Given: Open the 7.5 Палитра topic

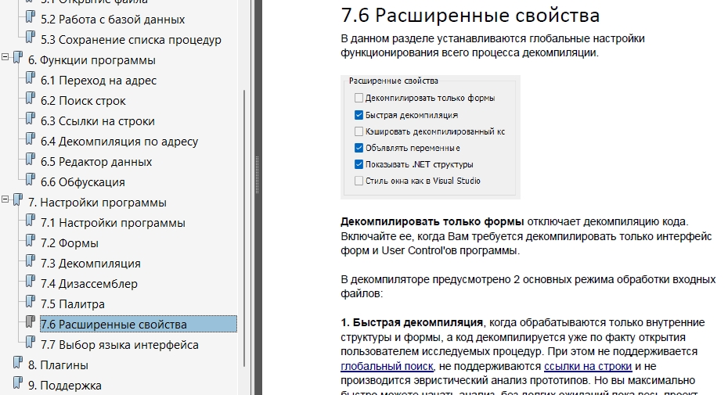Looking at the screenshot, I should 73,304.
